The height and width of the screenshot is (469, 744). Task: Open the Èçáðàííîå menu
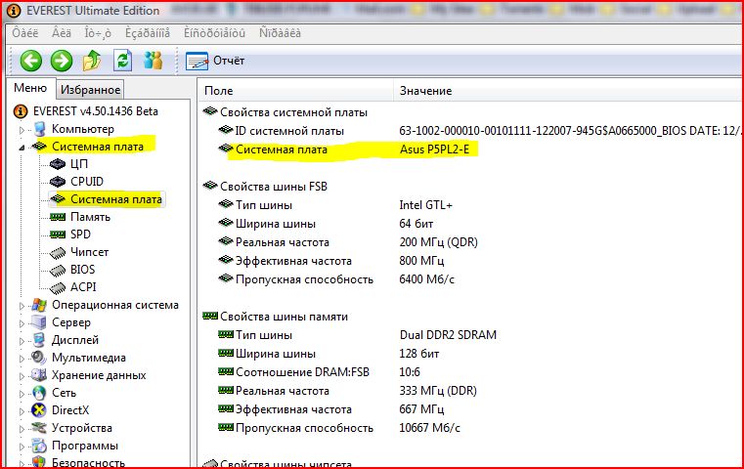[148, 33]
